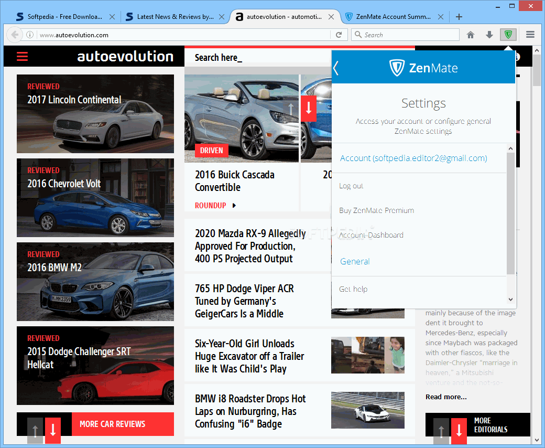
Task: Open 765 HP Dodge Viper ACR article
Action: [244, 301]
